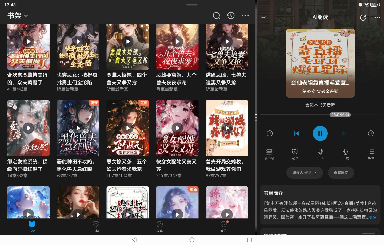
Task: Switch to the 书架 bottom tab
Action: pyautogui.click(x=32, y=227)
